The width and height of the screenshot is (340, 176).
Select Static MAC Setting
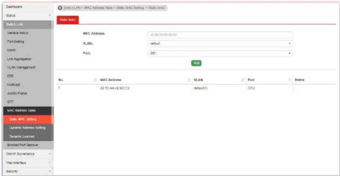click(x=27, y=119)
